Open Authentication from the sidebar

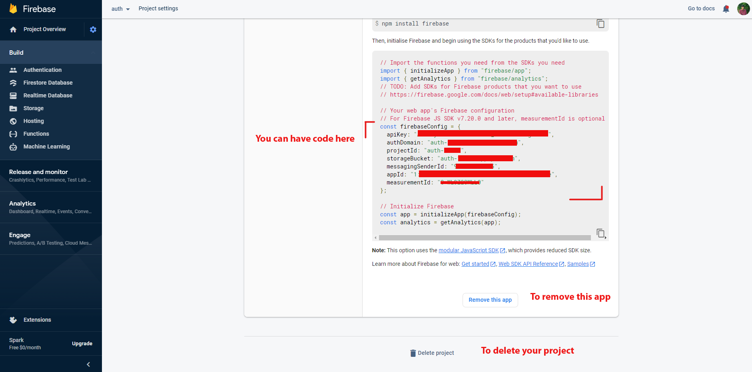coord(42,70)
